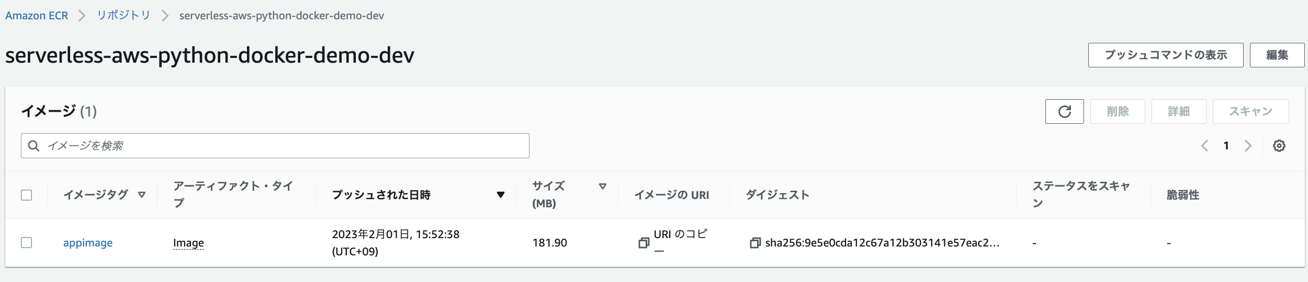Click プッシュコマンドの表示 button
This screenshot has height=282, width=1308.
[1165, 55]
